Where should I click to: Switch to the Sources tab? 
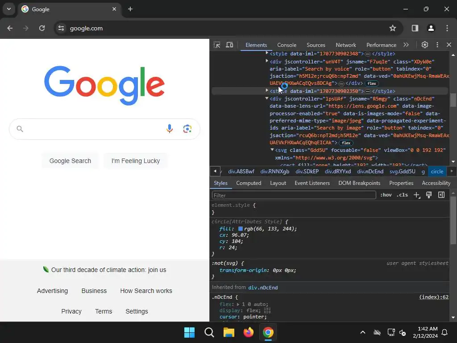pyautogui.click(x=316, y=45)
